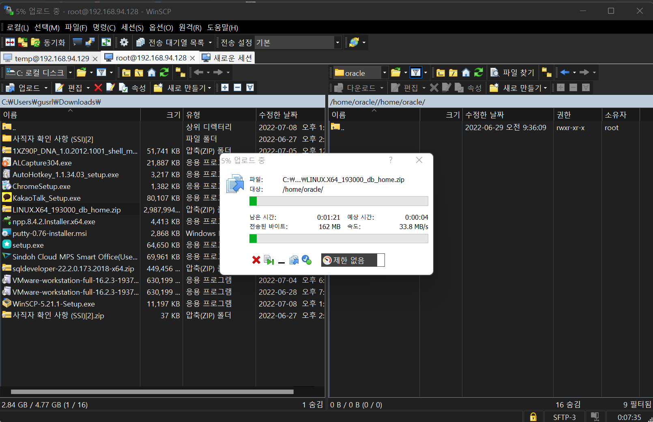Click the 동기화 synchronize button
653x422 pixels.
pyautogui.click(x=48, y=42)
